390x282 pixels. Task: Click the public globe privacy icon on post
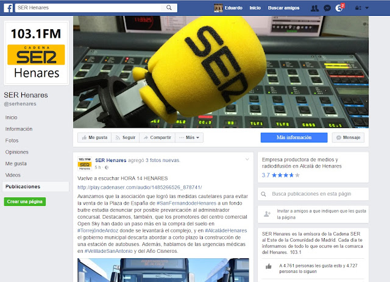click(107, 167)
